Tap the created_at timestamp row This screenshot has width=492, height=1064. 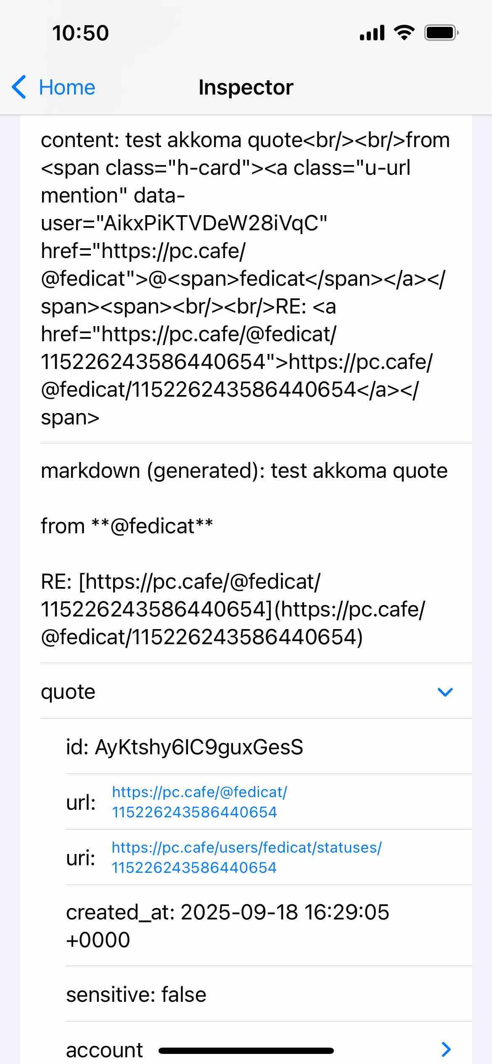coord(269,926)
